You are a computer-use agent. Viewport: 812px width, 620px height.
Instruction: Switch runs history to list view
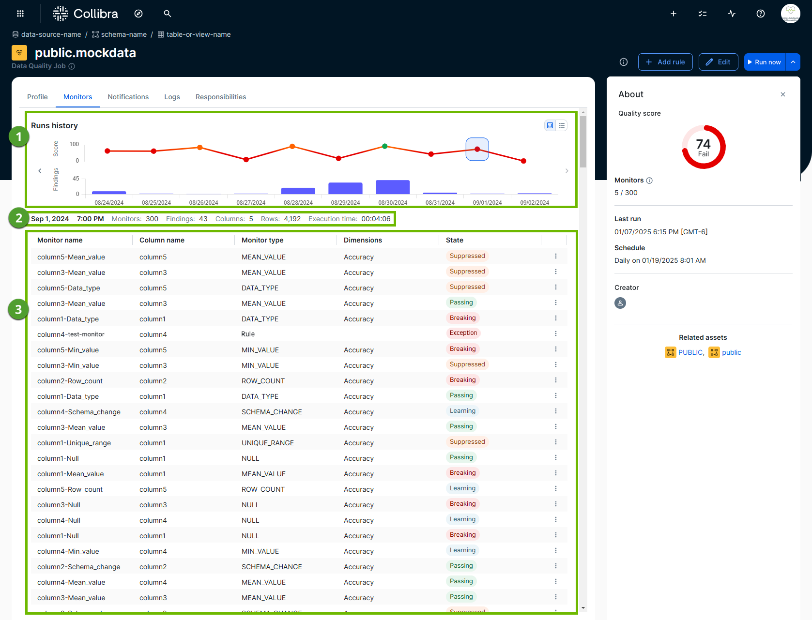(x=562, y=125)
